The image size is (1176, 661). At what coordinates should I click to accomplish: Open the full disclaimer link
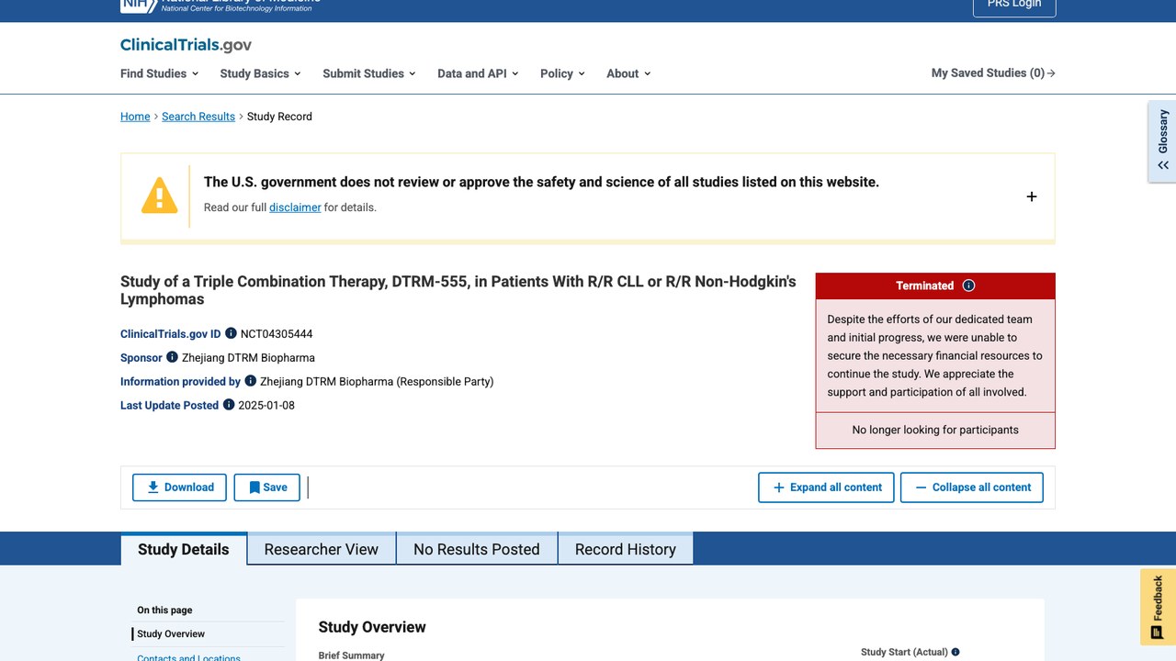coord(295,207)
